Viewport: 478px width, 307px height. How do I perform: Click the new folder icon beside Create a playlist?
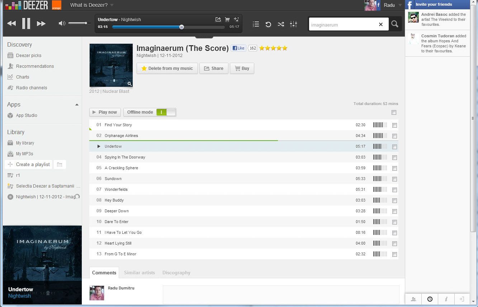point(60,165)
